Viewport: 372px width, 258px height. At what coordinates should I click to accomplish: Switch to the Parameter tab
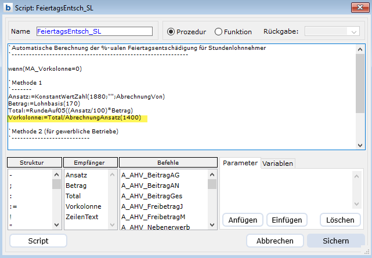pyautogui.click(x=240, y=163)
